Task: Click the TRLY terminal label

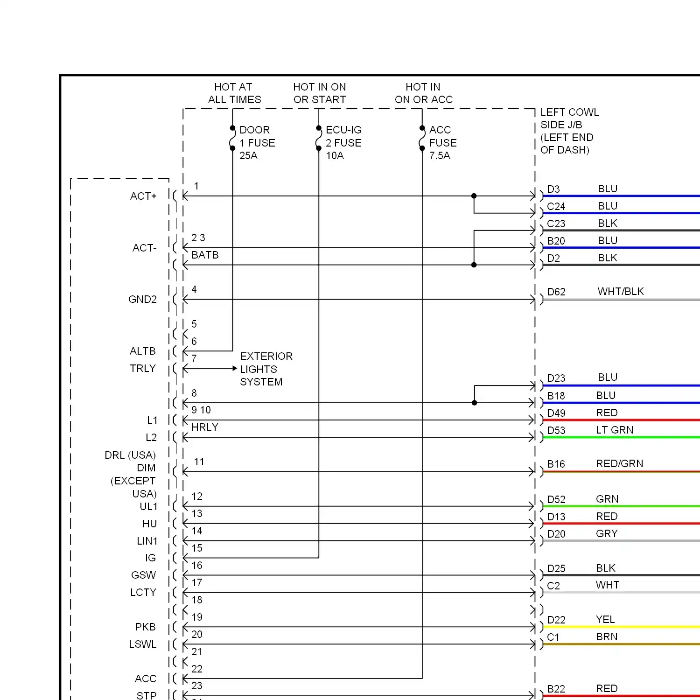Action: coord(142,368)
